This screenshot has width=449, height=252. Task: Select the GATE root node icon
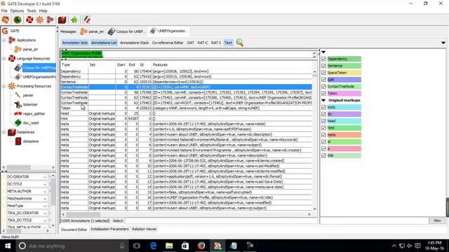pos(5,31)
